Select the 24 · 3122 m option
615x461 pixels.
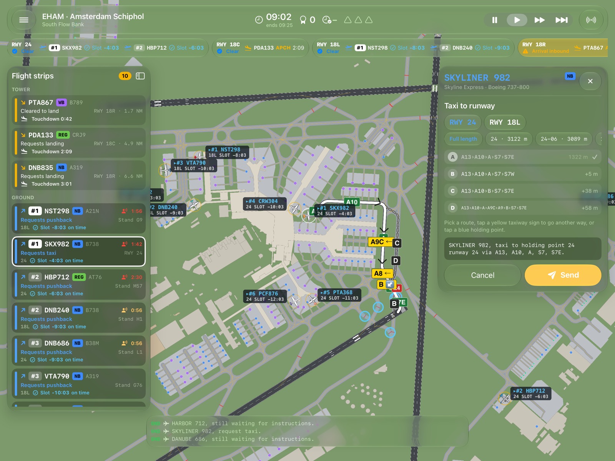click(509, 139)
